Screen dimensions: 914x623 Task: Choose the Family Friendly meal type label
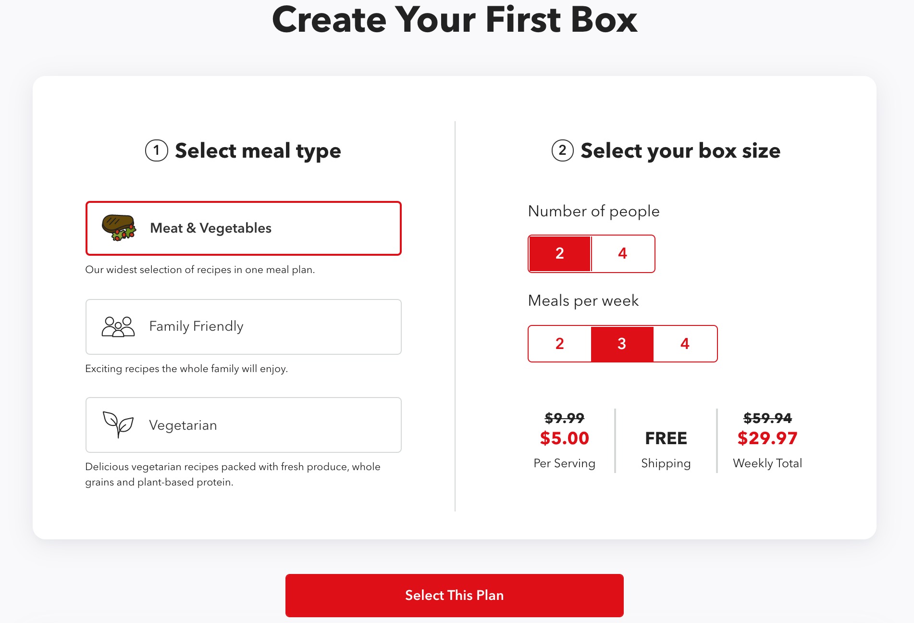coord(196,326)
